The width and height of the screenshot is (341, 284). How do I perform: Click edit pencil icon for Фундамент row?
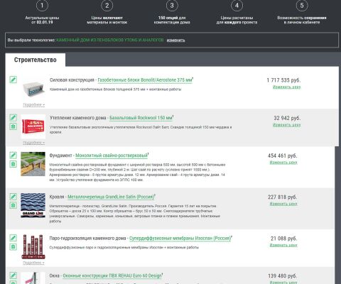[13, 155]
